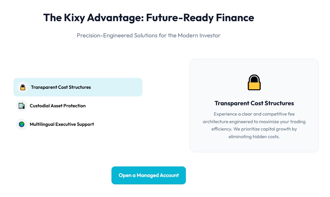Select the Custodial Asset Protection label text

click(57, 106)
